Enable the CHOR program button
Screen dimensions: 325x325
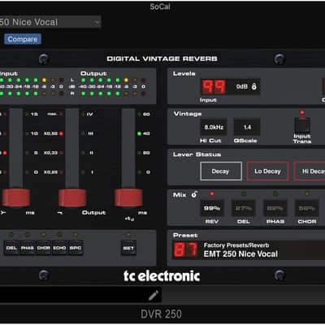(x=44, y=248)
